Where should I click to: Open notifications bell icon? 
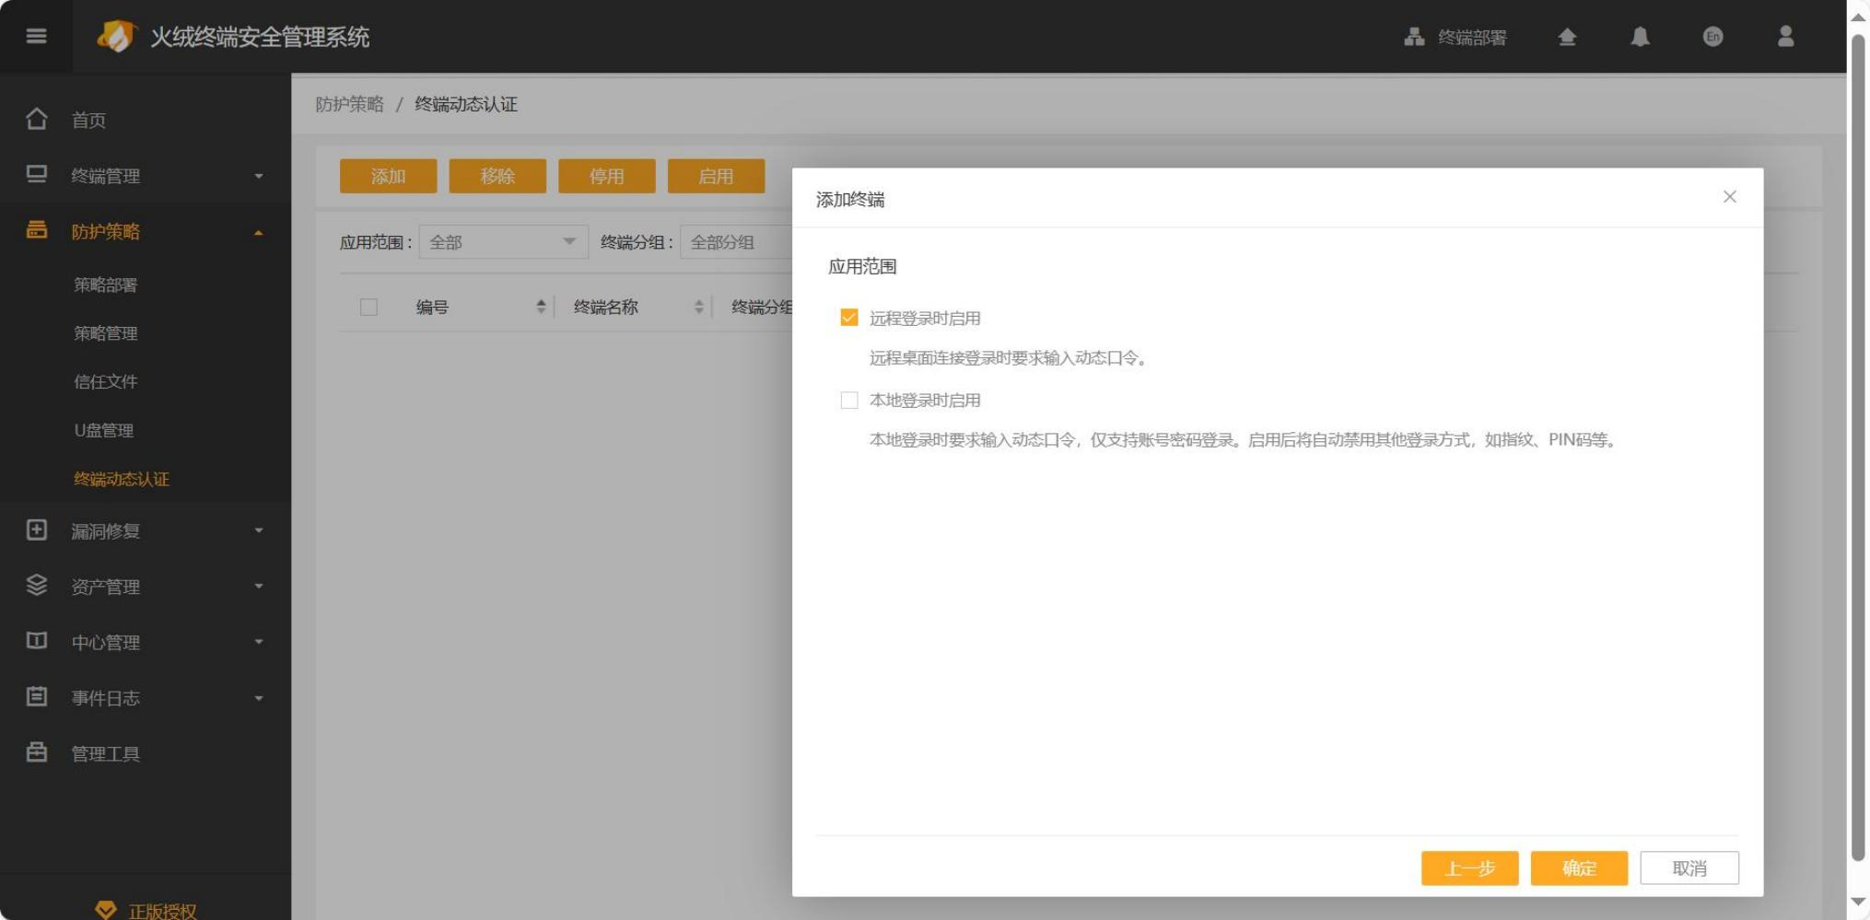pos(1640,37)
